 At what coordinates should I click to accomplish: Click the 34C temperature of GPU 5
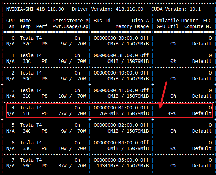tap(27, 131)
